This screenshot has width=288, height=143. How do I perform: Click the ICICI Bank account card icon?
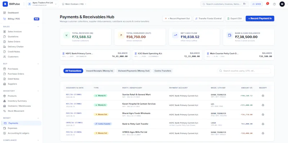(136, 54)
